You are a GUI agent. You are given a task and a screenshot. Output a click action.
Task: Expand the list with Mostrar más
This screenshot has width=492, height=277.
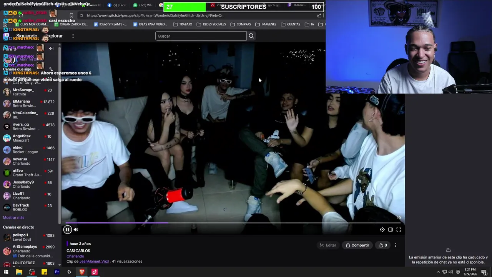[x=13, y=218]
